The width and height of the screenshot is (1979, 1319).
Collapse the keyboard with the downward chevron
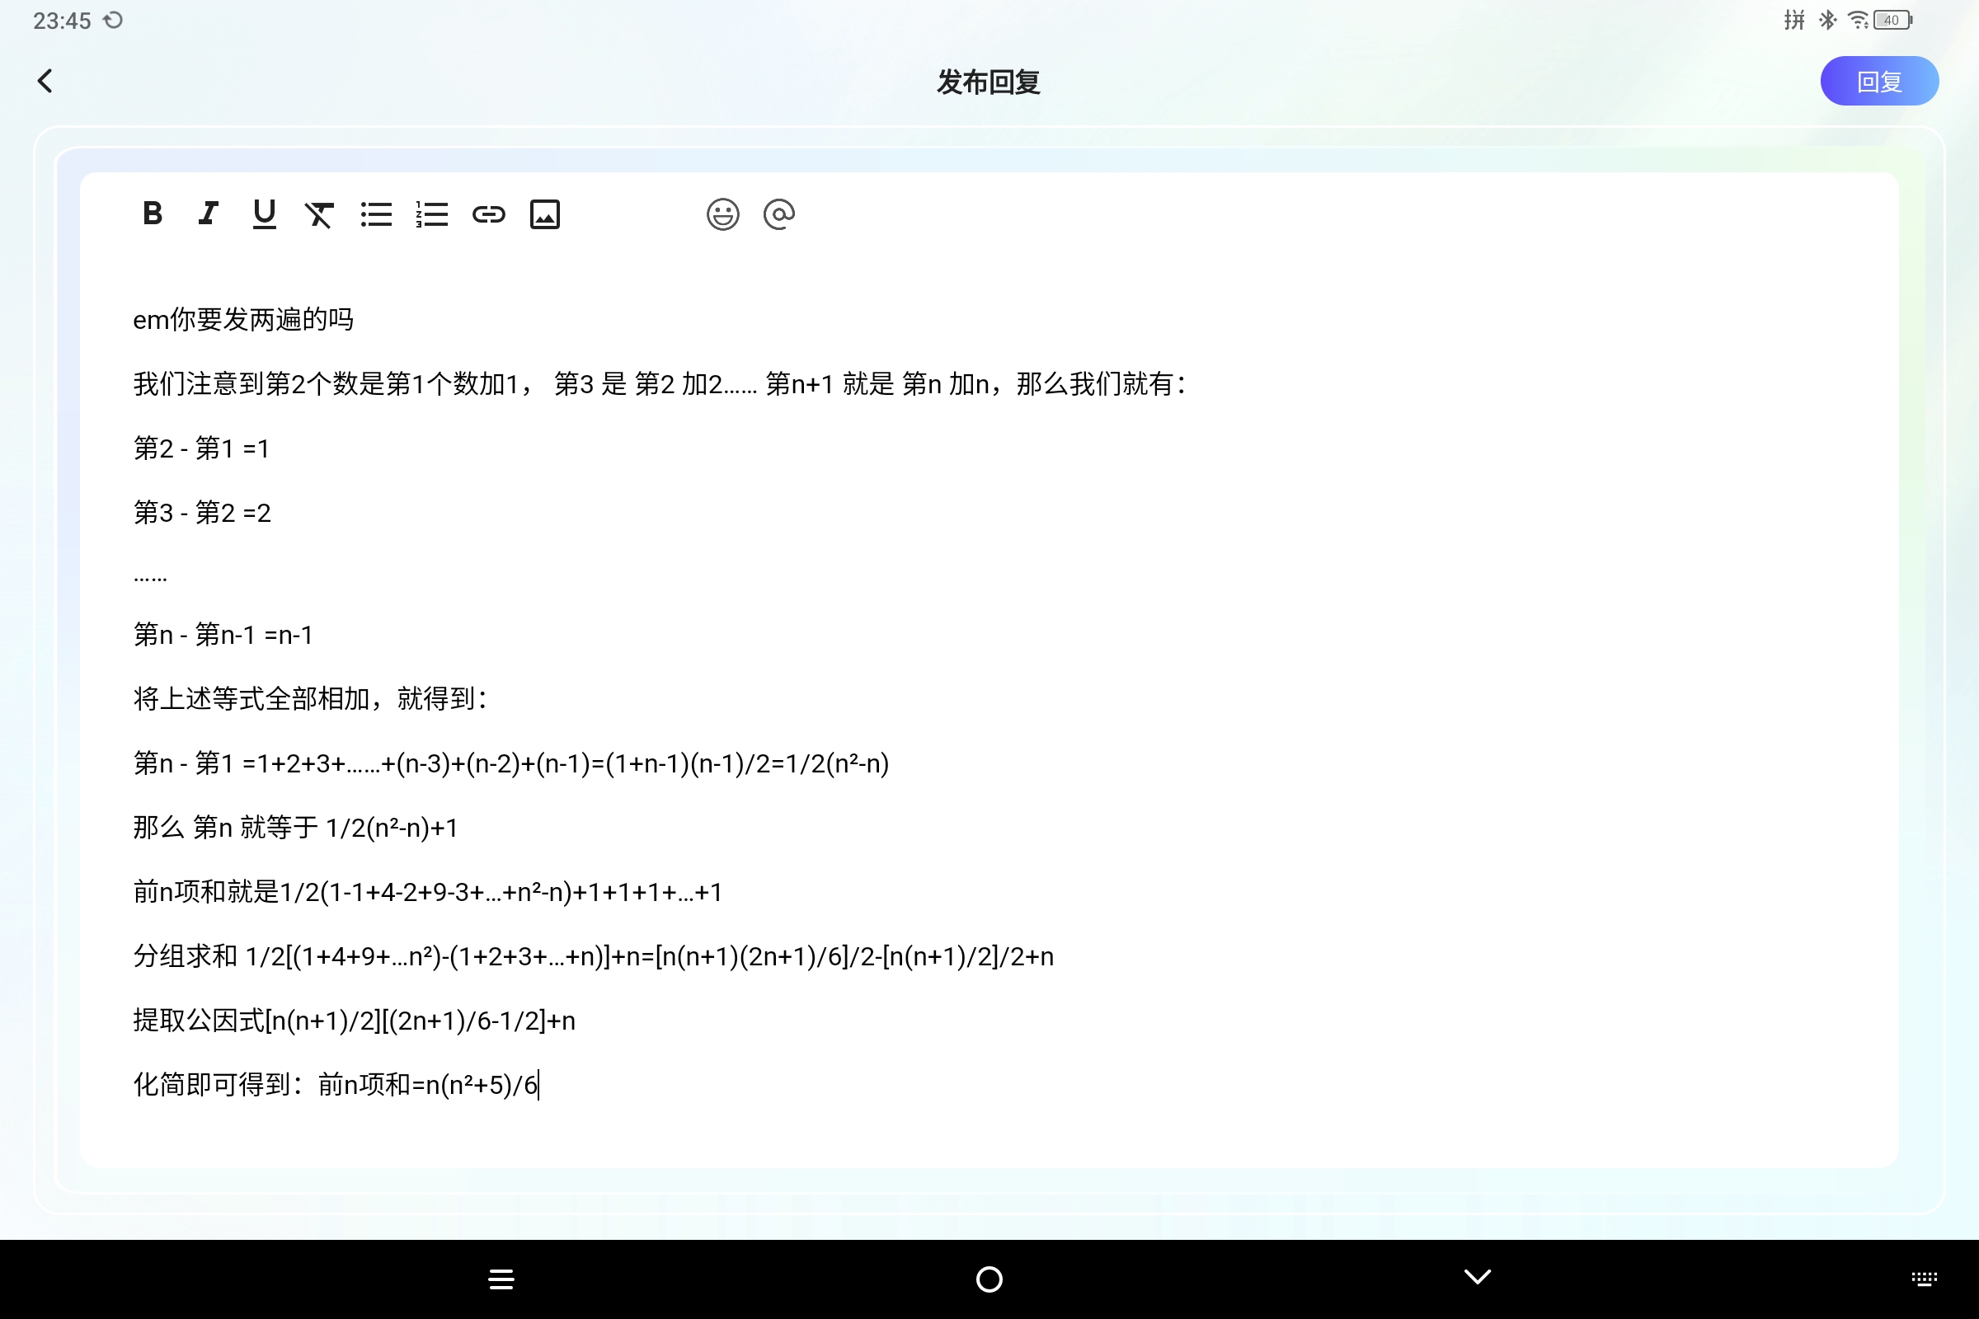[x=1476, y=1277]
